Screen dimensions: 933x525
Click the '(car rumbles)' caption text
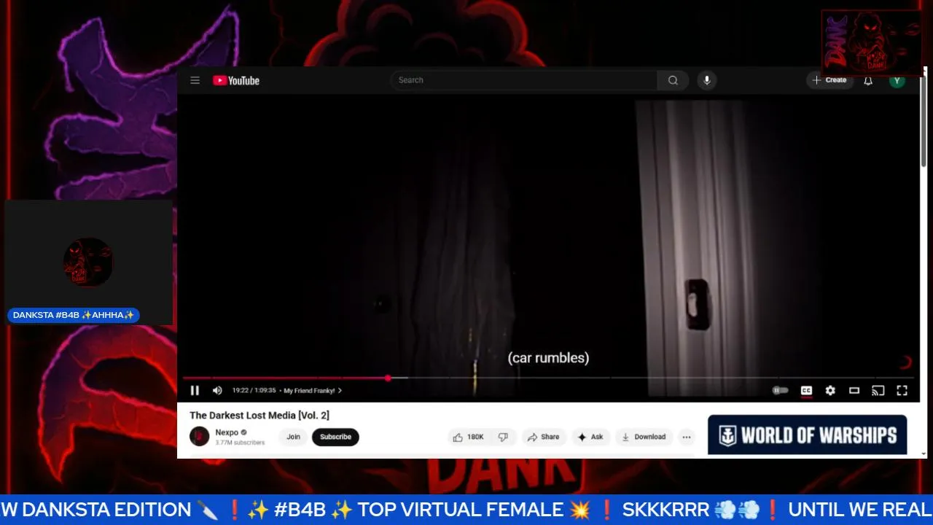tap(548, 358)
